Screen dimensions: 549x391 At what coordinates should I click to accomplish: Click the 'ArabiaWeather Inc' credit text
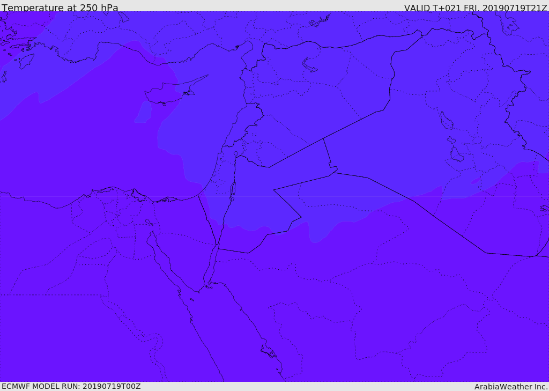point(511,387)
